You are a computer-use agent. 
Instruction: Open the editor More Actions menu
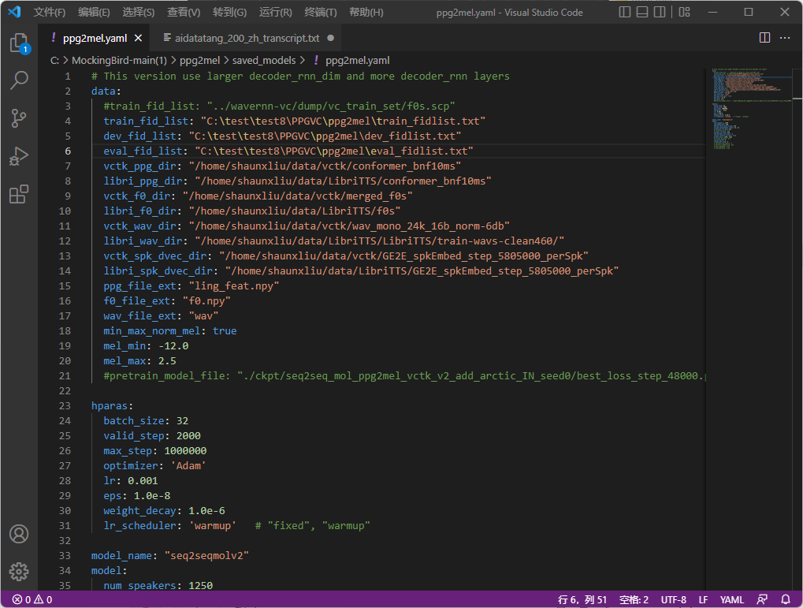(785, 37)
